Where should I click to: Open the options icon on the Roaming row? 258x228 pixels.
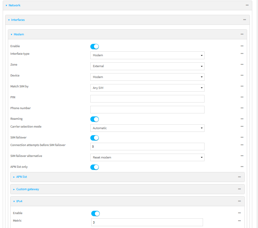coord(242,118)
